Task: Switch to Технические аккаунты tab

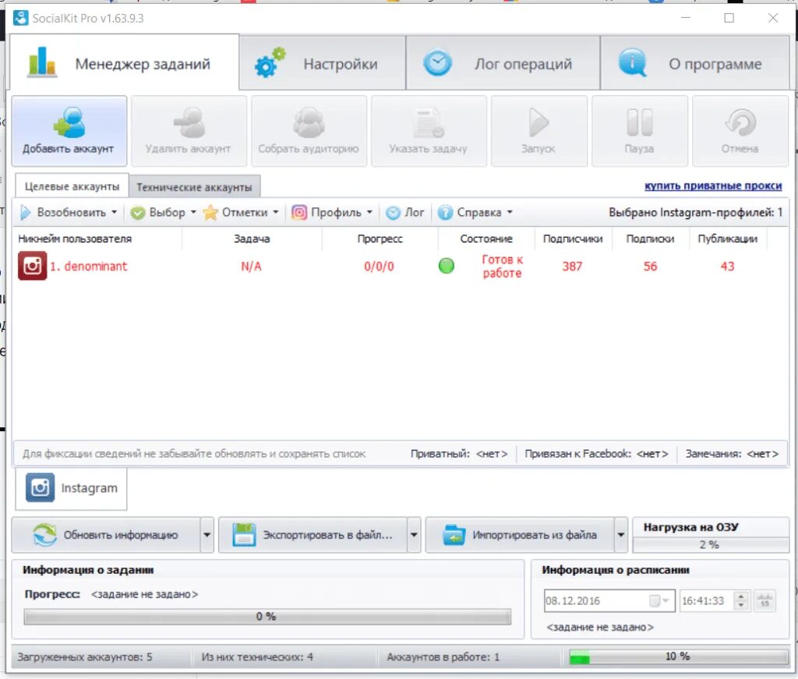Action: tap(194, 187)
